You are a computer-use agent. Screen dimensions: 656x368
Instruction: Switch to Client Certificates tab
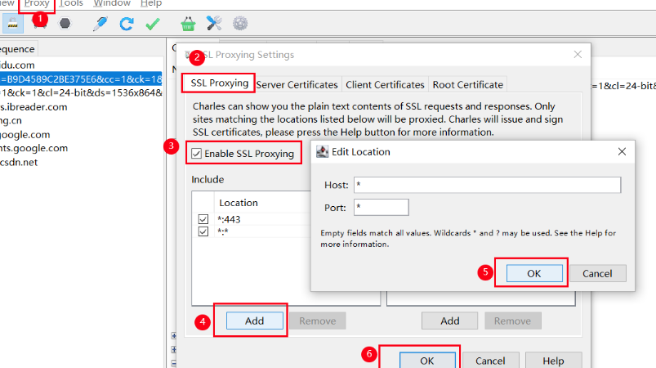point(385,84)
